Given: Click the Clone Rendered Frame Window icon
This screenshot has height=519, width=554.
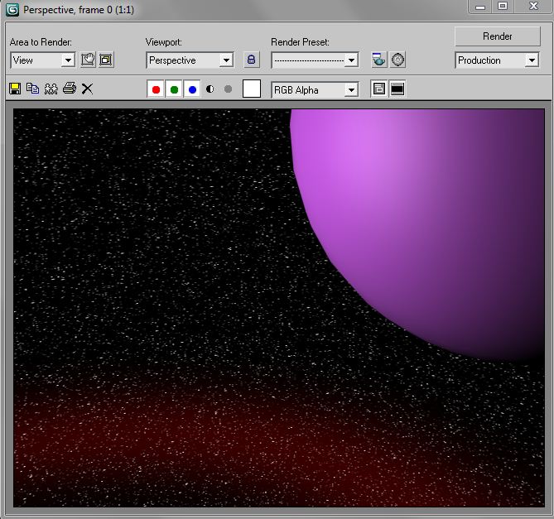Looking at the screenshot, I should 51,89.
